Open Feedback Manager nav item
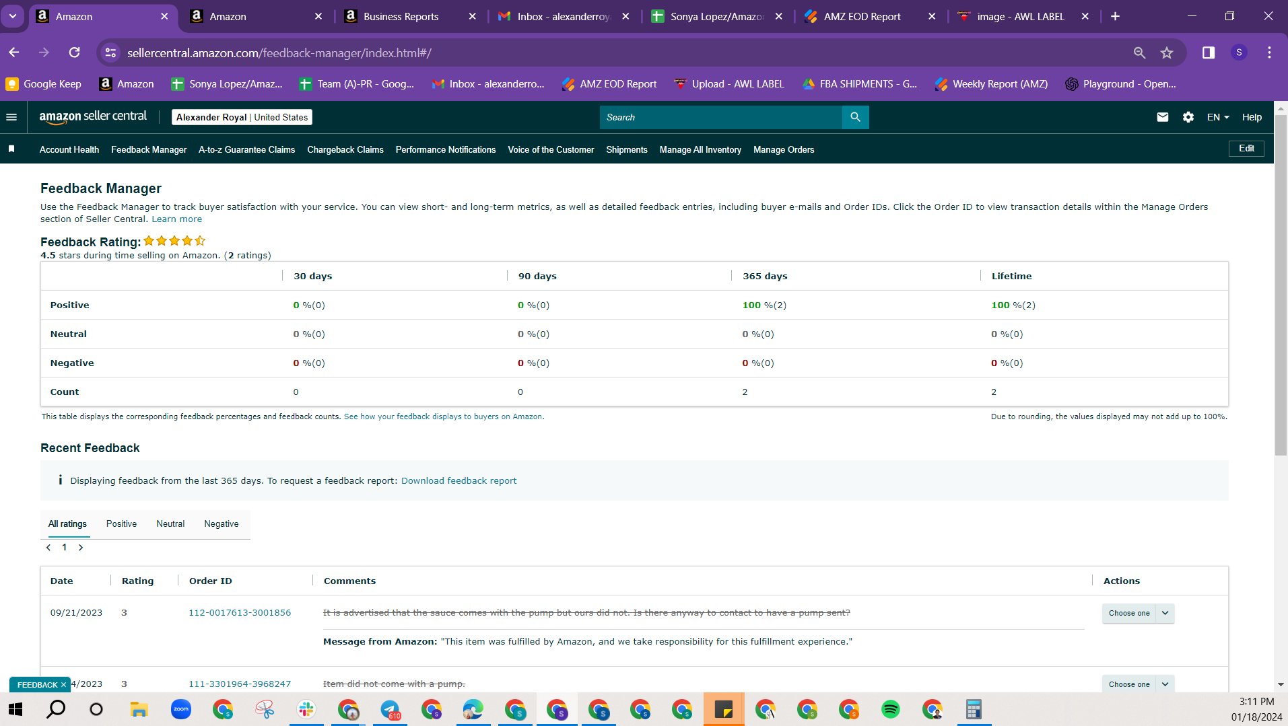The image size is (1288, 726). point(149,149)
